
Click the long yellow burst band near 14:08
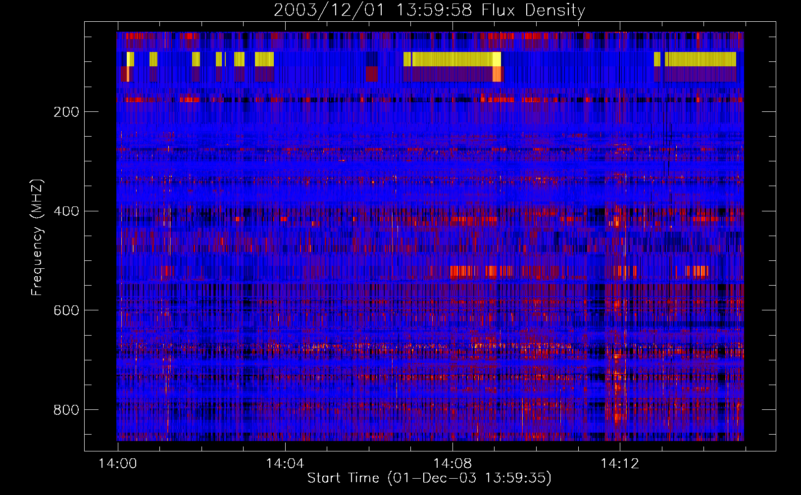tap(456, 59)
